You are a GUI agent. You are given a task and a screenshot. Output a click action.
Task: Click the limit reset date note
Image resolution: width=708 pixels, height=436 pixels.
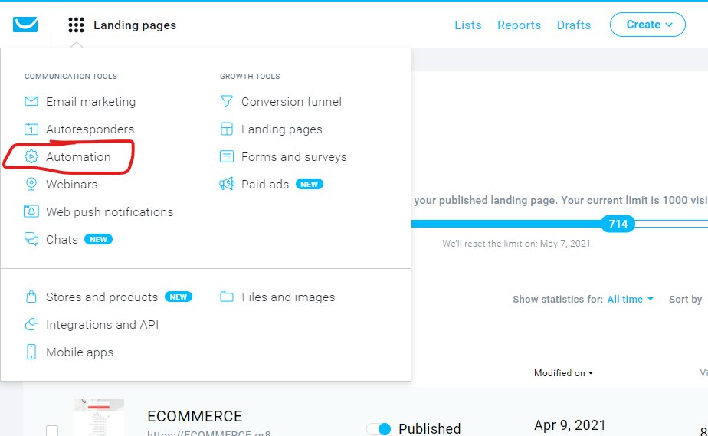[x=516, y=243]
